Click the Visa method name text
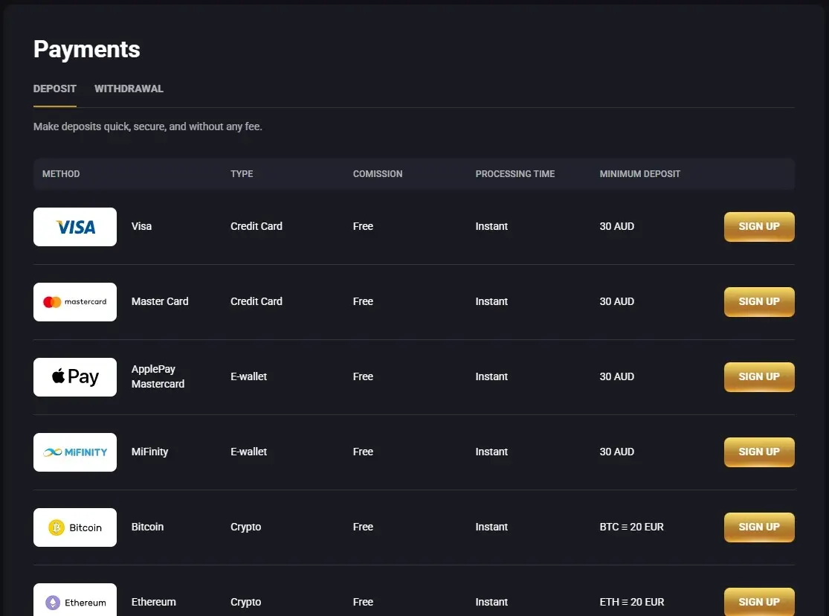Screen dimensions: 829x616 tap(142, 226)
